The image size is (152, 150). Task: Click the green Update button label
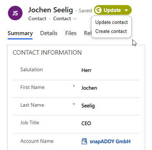[x=112, y=10]
